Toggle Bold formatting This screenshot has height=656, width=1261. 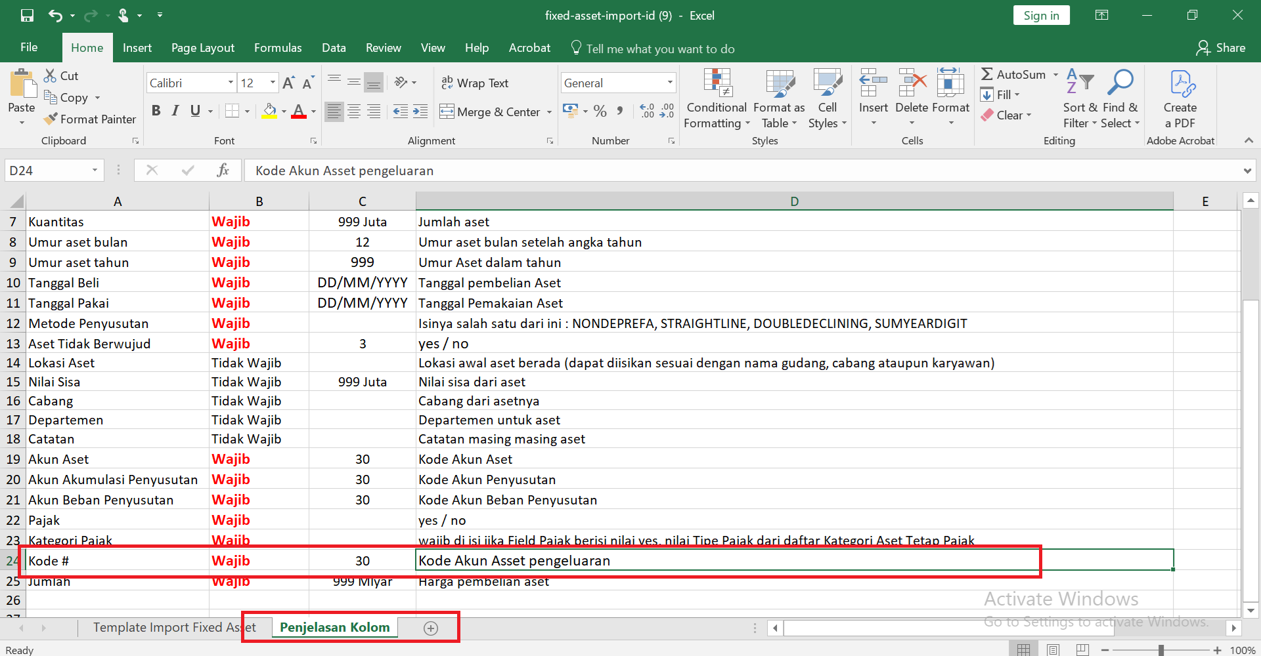point(156,111)
